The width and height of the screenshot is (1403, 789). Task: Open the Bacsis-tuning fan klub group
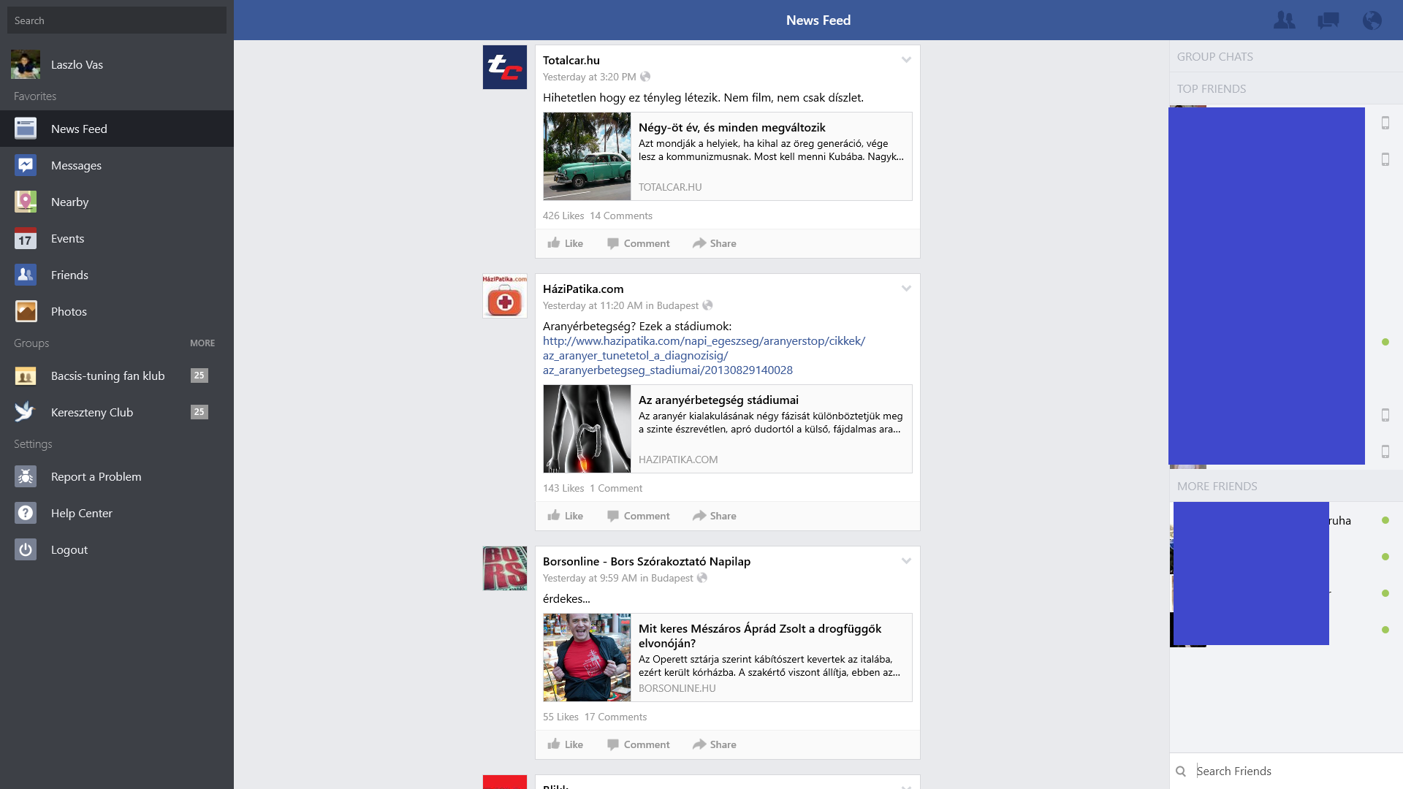pyautogui.click(x=117, y=376)
